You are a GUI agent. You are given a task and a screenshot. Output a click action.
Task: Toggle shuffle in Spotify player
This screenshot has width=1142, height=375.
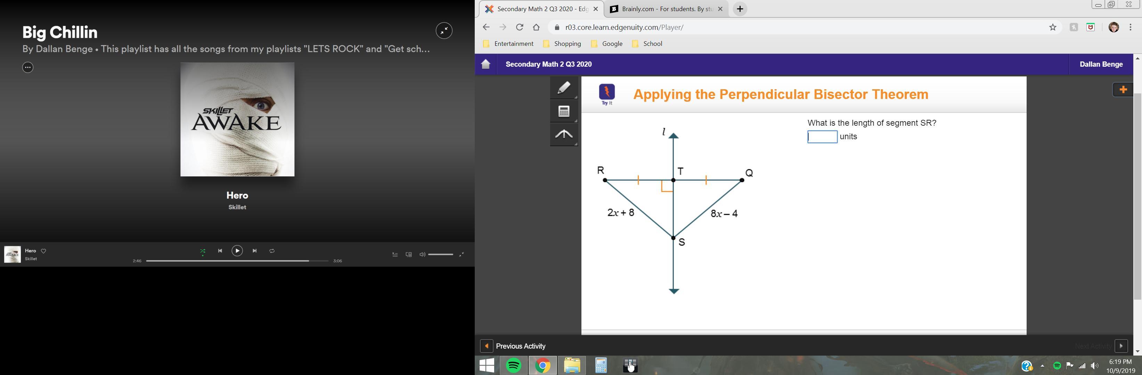click(203, 251)
